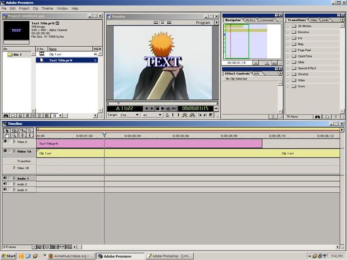Toggle lock box on Video 1A track
347x260 pixels.
10,151
